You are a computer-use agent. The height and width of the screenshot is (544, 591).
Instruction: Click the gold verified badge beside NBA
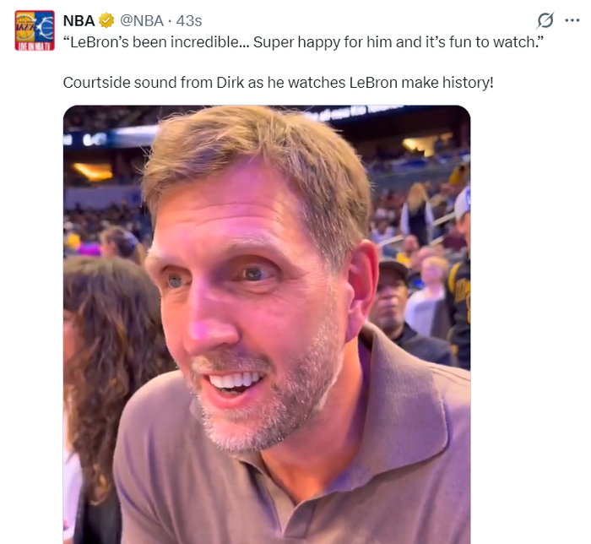(107, 20)
